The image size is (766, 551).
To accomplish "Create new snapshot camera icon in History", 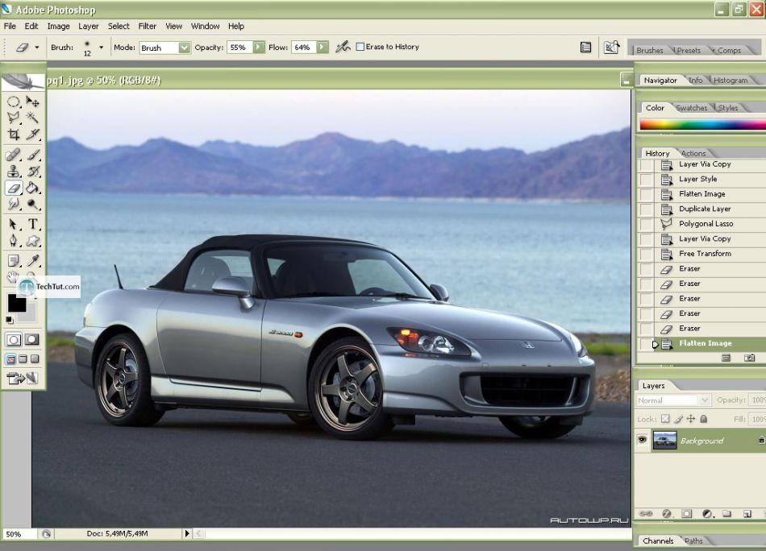I will [749, 358].
